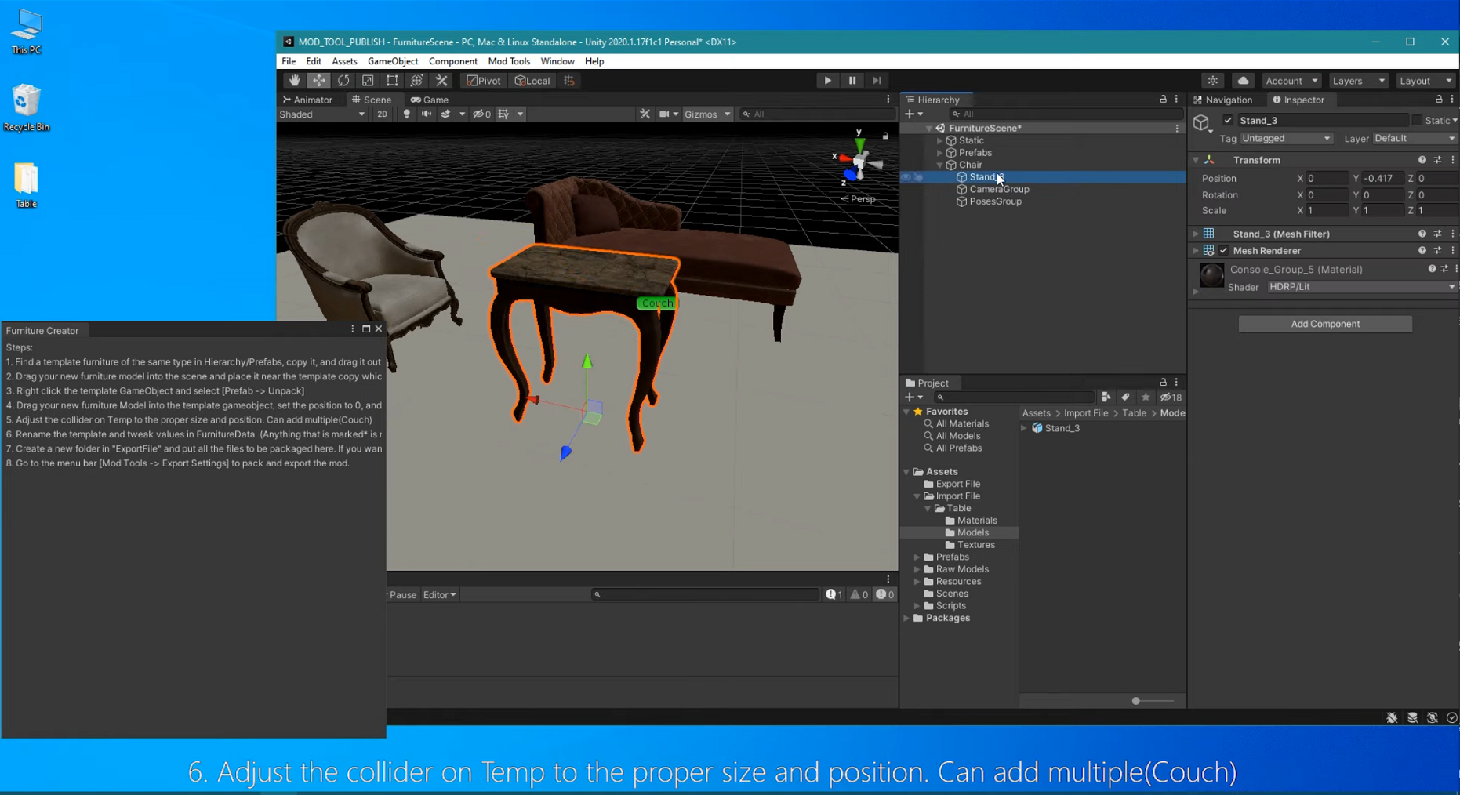Open the Account dropdown
Image resolution: width=1460 pixels, height=795 pixels.
coord(1291,81)
